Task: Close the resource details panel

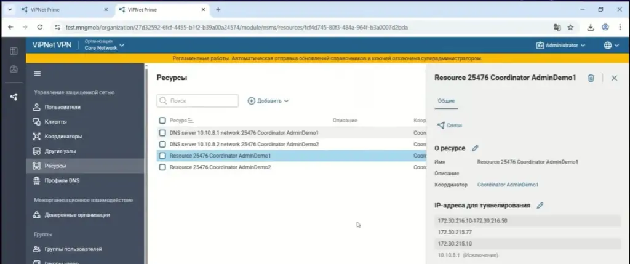Action: [x=614, y=78]
